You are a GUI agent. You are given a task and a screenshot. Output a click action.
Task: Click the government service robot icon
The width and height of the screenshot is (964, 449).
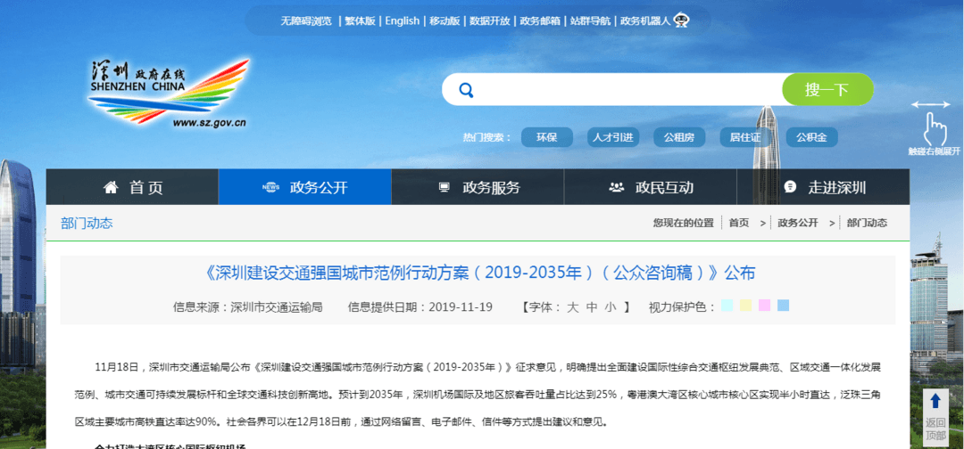tap(680, 20)
